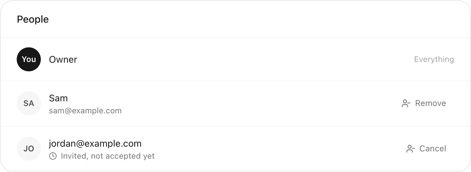
Task: Click the remove-user icon next to Sam
Action: coord(406,103)
